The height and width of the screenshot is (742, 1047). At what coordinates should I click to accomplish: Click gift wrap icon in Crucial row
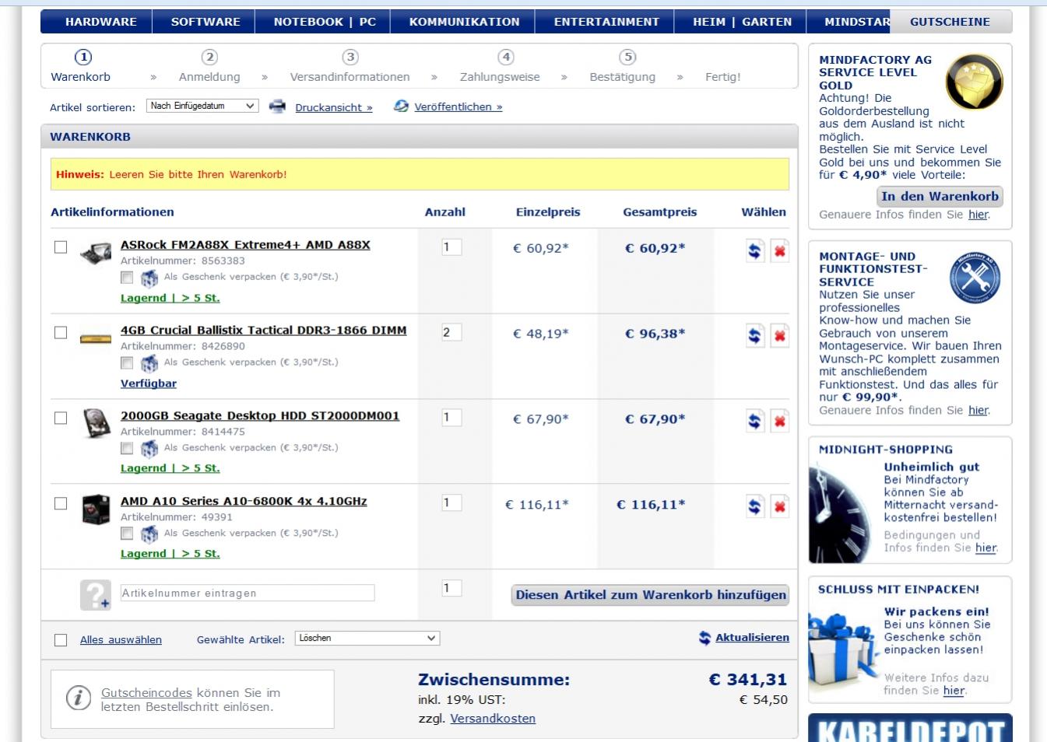[x=149, y=363]
